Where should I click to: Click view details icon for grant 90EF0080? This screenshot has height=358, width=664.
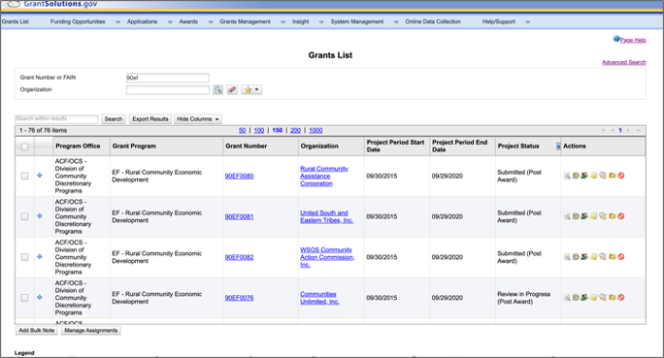[x=567, y=176]
